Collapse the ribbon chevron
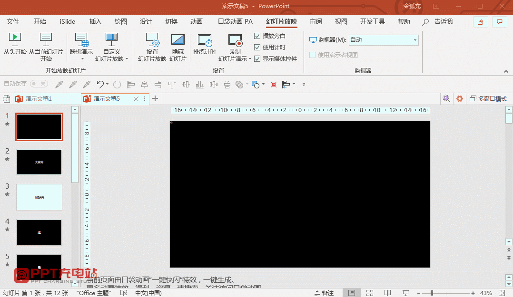513x297 pixels. tap(506, 71)
